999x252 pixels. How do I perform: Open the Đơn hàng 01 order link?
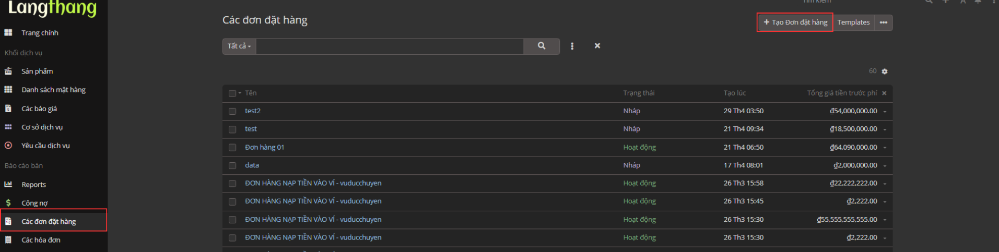tap(264, 147)
